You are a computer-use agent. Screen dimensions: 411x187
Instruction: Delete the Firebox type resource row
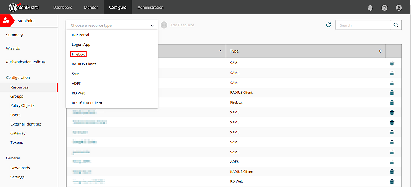coord(392,103)
